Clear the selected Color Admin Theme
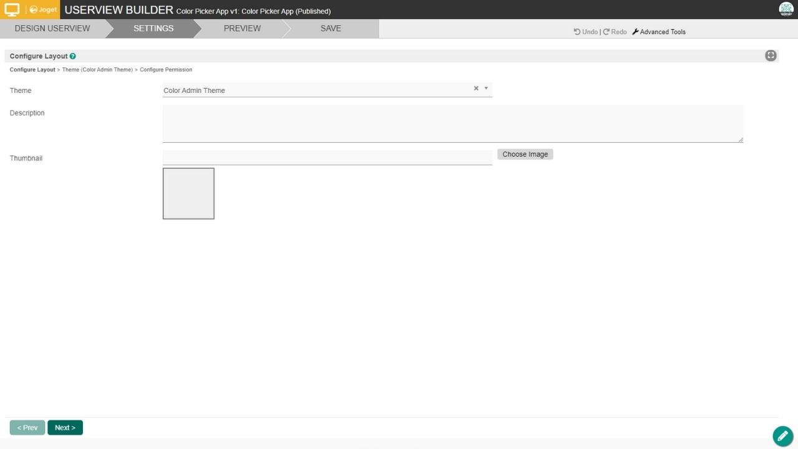798x449 pixels. (x=476, y=89)
